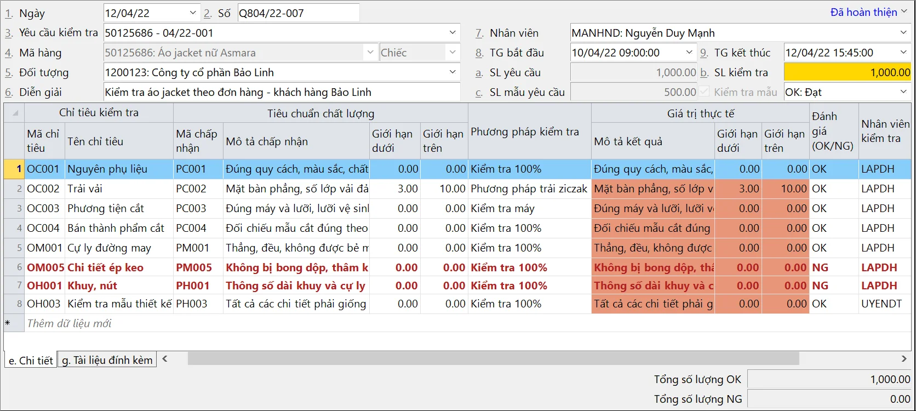Click the select-all grid corner triangle
The image size is (916, 411).
15,113
